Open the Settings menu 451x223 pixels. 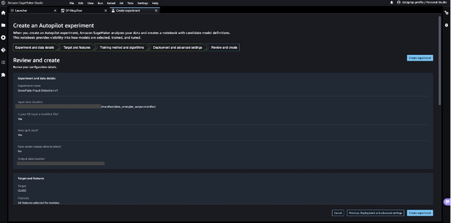coord(143,3)
